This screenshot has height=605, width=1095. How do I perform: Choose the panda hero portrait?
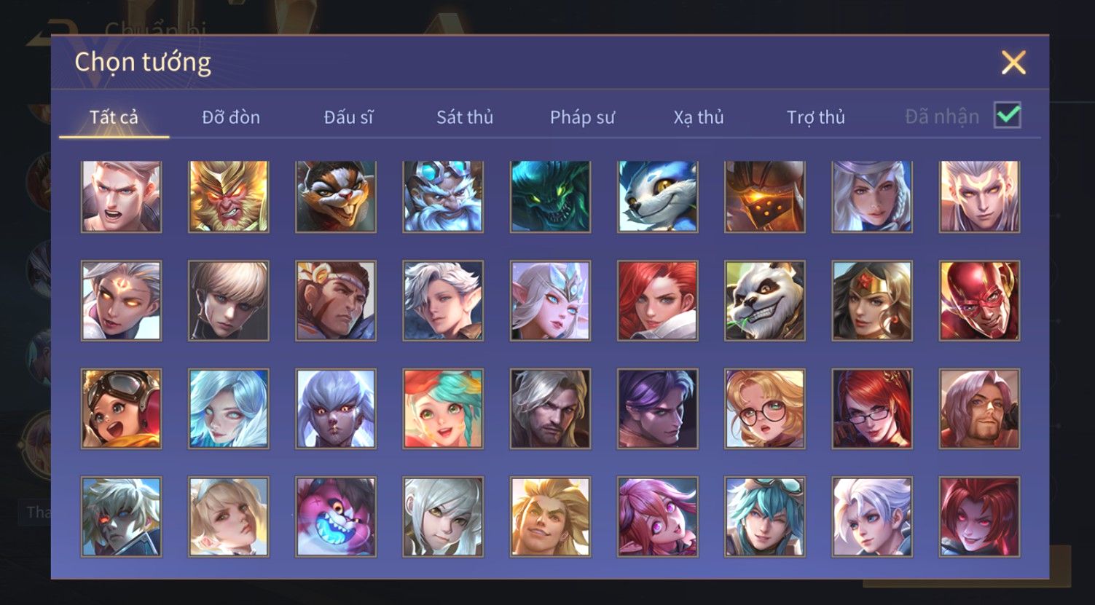click(765, 301)
